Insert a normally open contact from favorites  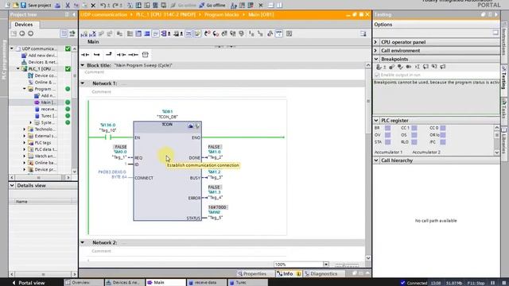coord(85,55)
